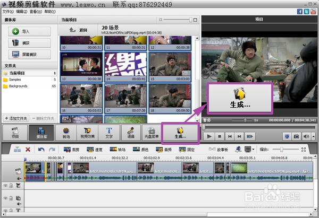Image resolution: width=319 pixels, height=218 pixels.
Task: Switch to the 媒体库 tab
Action: (x=41, y=133)
